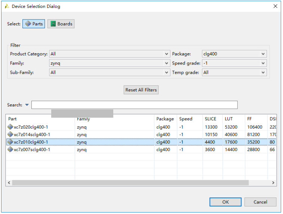
Task: Expand the Temp grade dropdown
Action: 264,73
